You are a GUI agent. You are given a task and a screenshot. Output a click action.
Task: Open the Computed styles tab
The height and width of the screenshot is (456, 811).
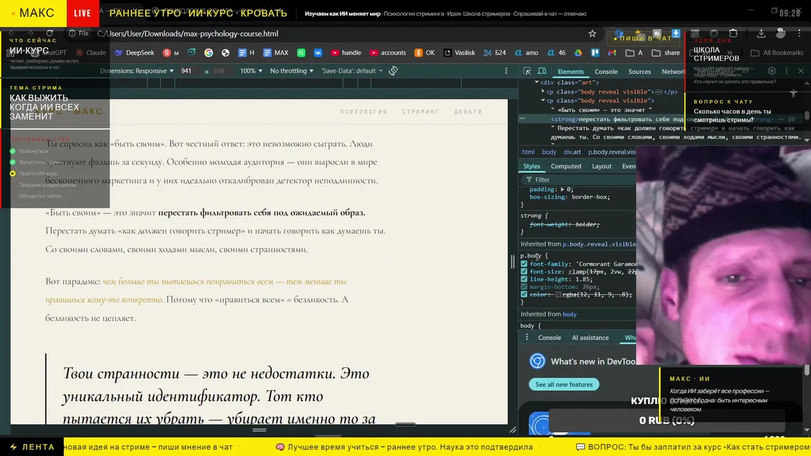coord(566,167)
